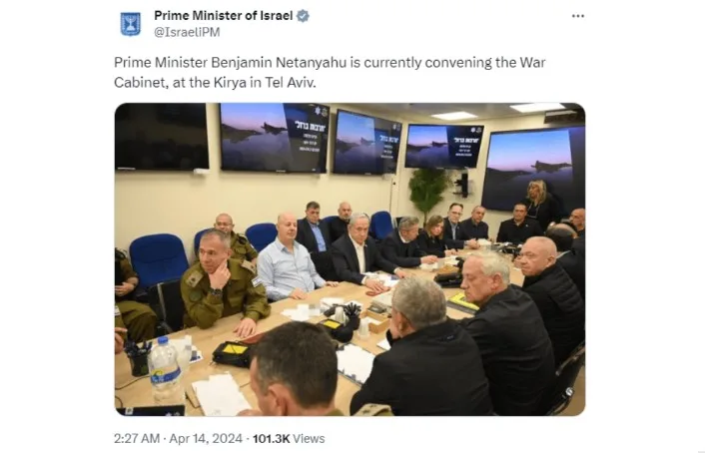The image size is (705, 453).
Task: Open the '101.3K Views' count
Action: coord(289,439)
